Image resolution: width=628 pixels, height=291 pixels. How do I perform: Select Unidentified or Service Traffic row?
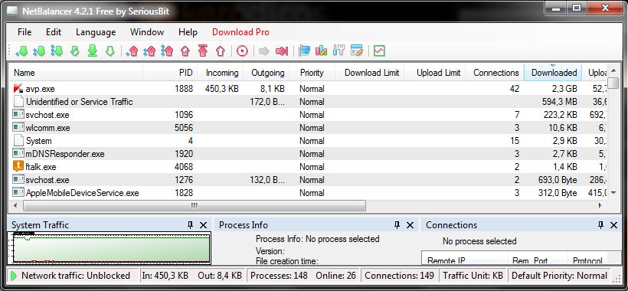click(x=309, y=102)
